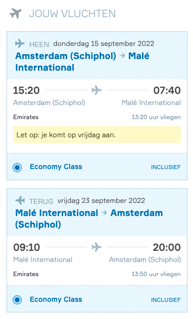Click the outbound Economy Class label
This screenshot has width=193, height=319.
tap(56, 167)
